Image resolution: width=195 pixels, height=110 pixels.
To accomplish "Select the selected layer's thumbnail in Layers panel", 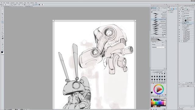I will tap(183, 23).
